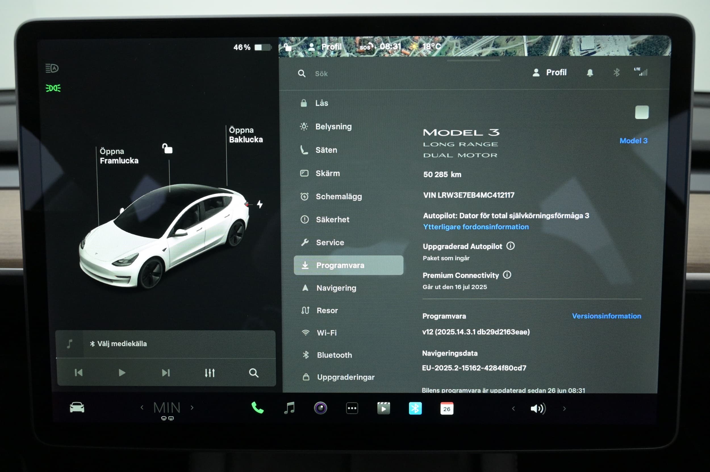The image size is (710, 472).
Task: Tap the 08:31 clock in status bar
Action: tap(390, 46)
